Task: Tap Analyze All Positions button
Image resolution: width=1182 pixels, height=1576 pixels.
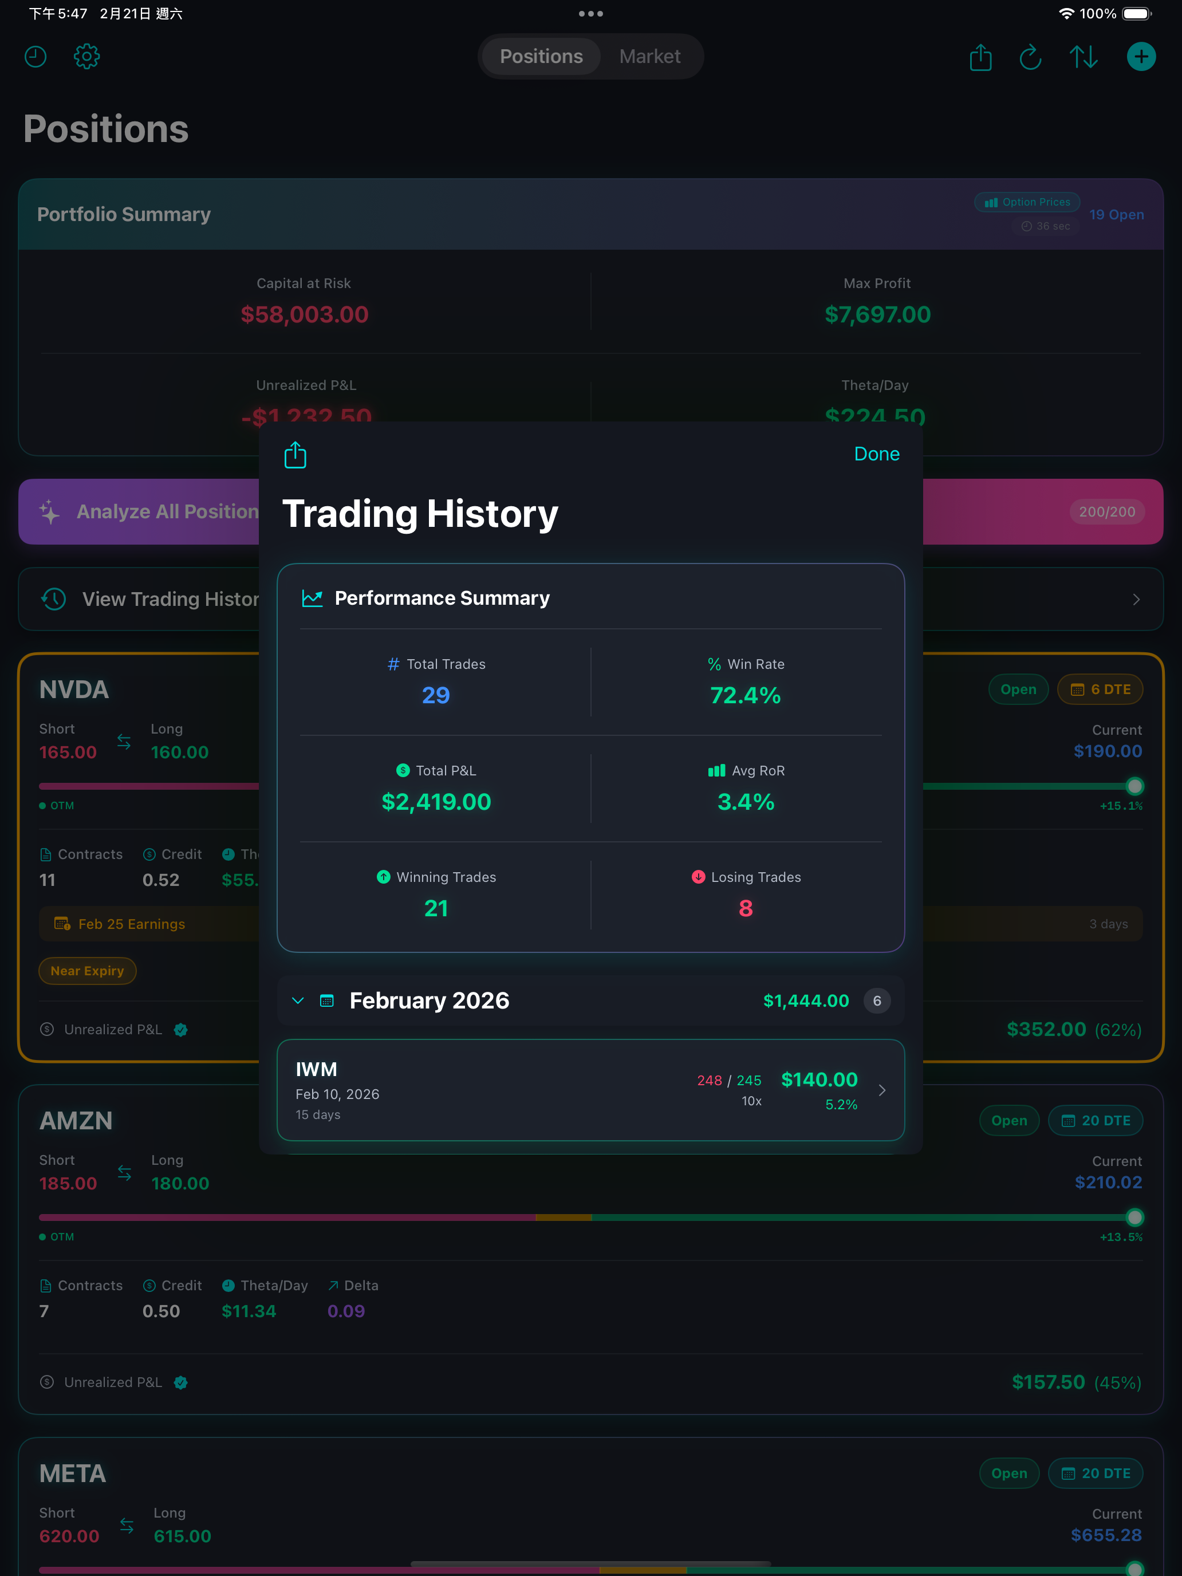Action: [x=590, y=511]
